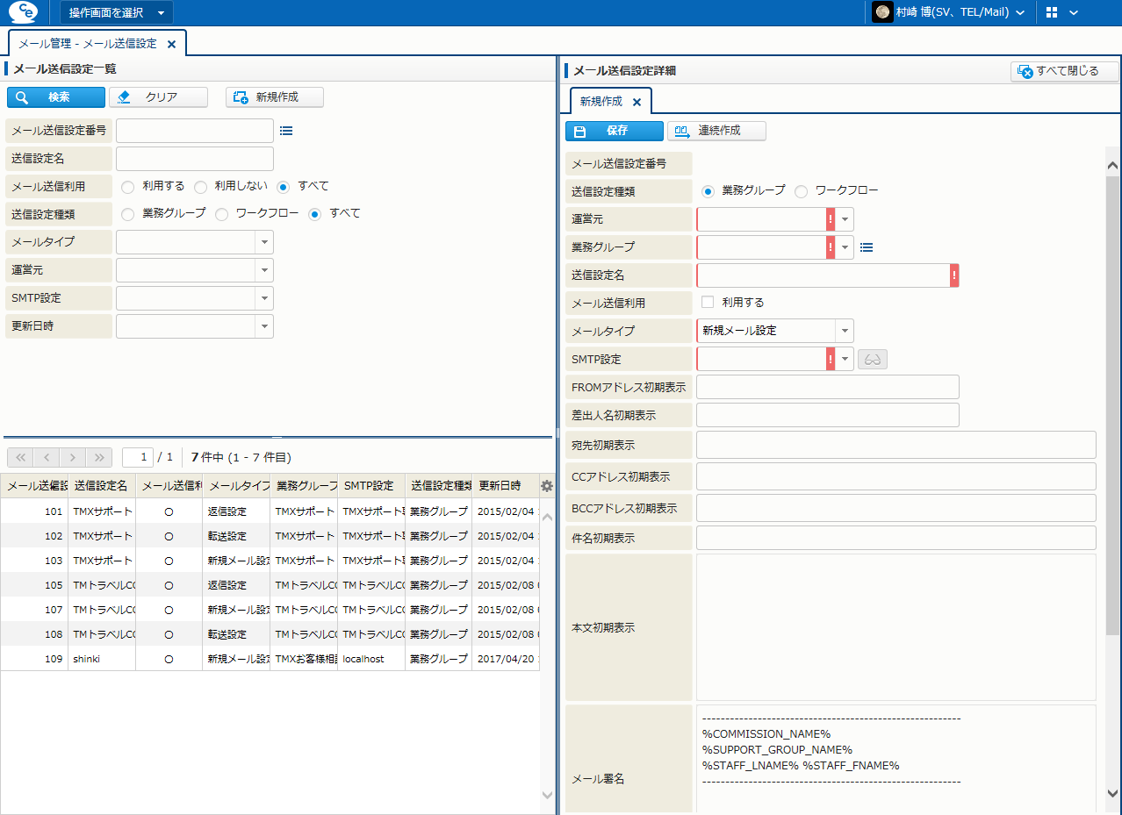Click the user avatar for 村崎 博

click(882, 12)
